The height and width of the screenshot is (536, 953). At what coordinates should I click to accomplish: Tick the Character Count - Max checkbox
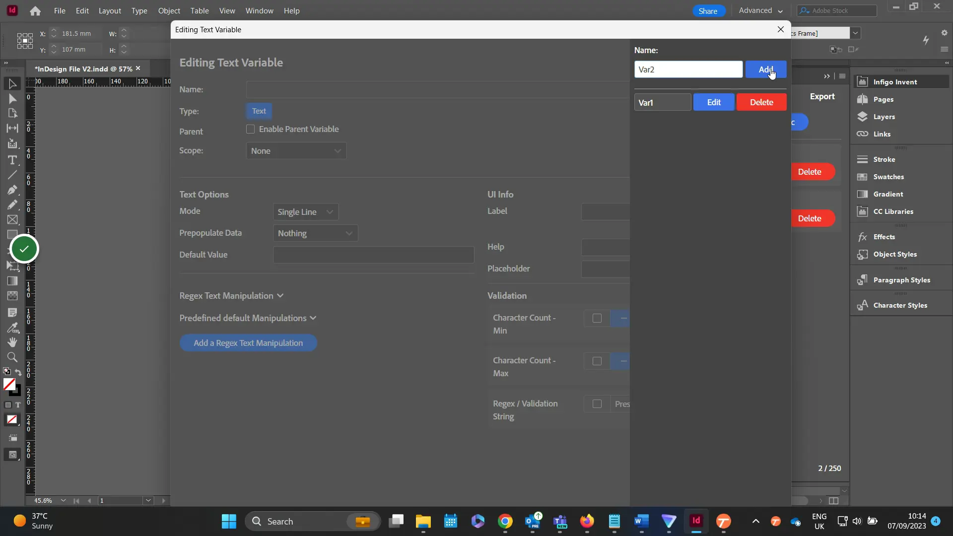597,361
